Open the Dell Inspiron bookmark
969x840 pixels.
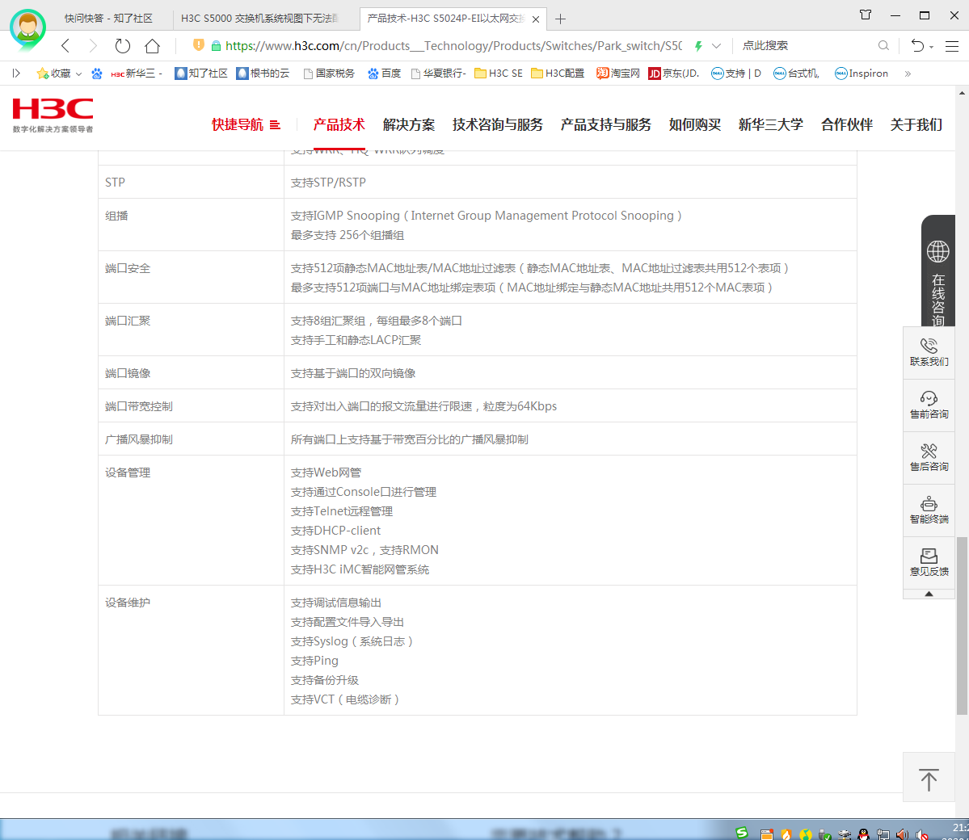pyautogui.click(x=861, y=73)
